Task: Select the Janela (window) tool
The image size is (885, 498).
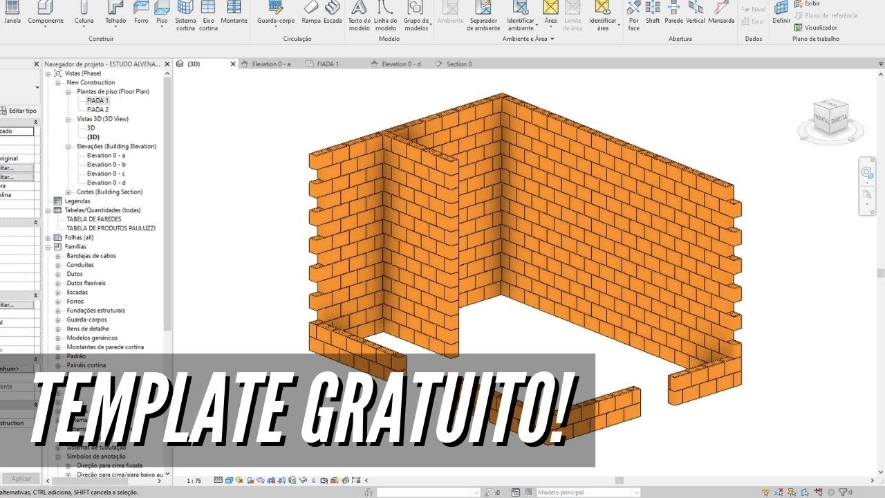Action: point(12,12)
